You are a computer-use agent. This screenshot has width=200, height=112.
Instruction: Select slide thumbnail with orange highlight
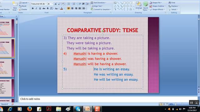[7, 48]
